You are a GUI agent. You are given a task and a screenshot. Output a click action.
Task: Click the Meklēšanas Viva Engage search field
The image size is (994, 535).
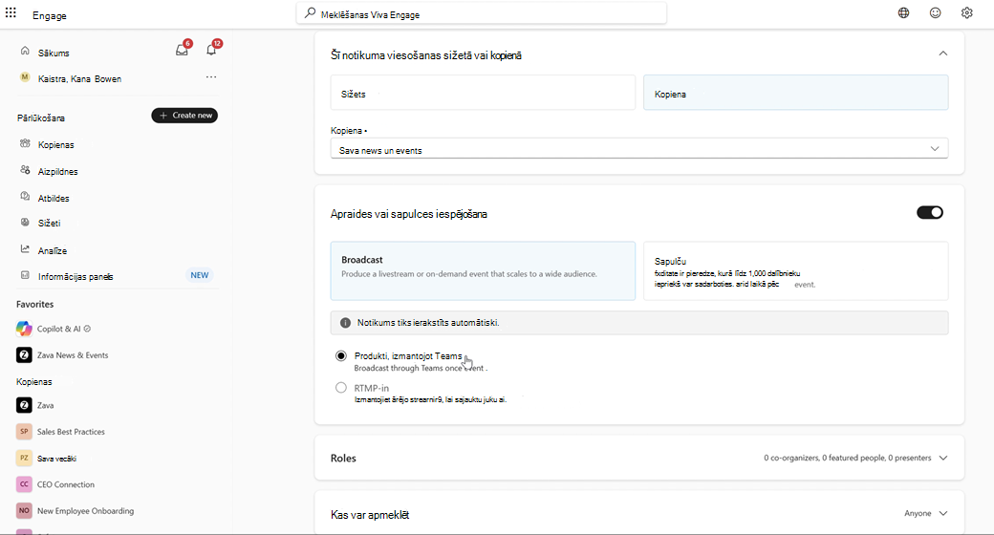tap(481, 13)
